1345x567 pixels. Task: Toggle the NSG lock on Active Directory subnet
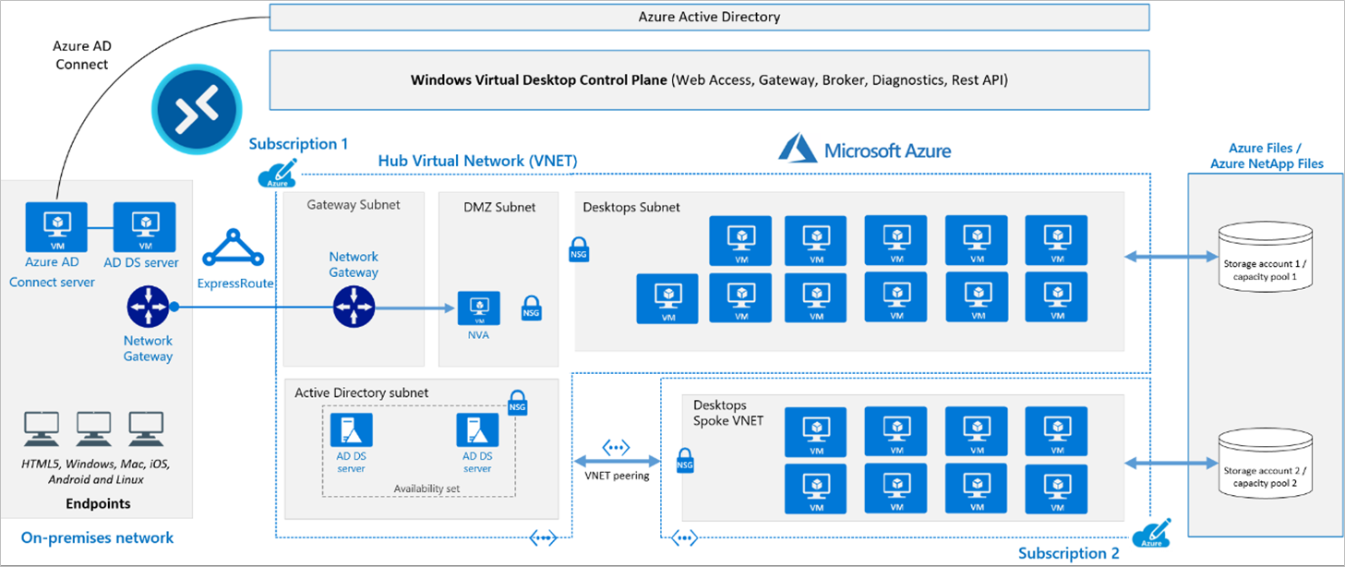pyautogui.click(x=518, y=403)
